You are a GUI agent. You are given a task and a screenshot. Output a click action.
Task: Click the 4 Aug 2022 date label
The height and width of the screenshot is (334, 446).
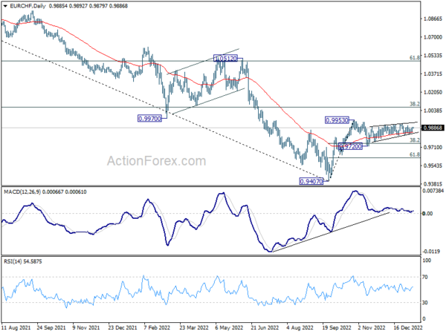pos(300,327)
